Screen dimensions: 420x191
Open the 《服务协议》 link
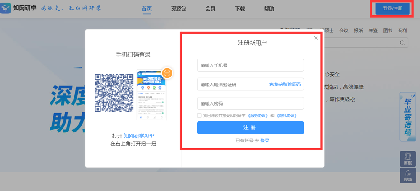click(x=258, y=116)
